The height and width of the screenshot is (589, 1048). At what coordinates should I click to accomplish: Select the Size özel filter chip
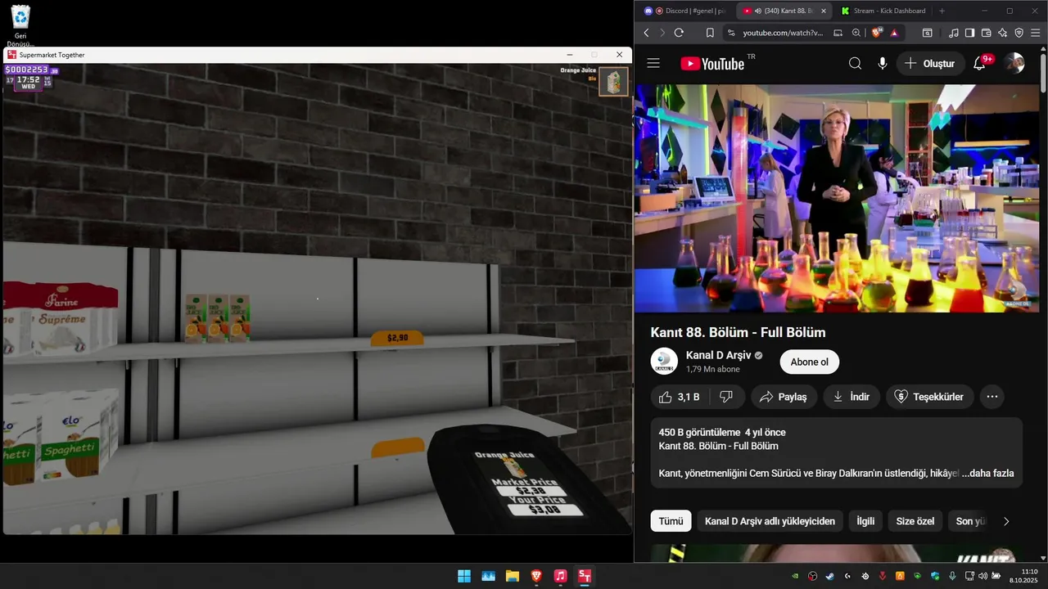click(915, 521)
